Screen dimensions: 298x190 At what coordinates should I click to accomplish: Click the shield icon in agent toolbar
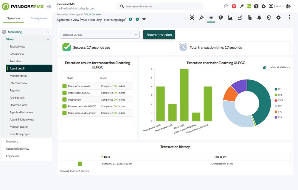point(221,18)
